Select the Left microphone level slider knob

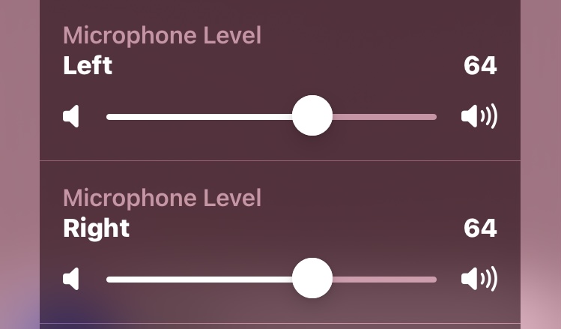click(312, 115)
